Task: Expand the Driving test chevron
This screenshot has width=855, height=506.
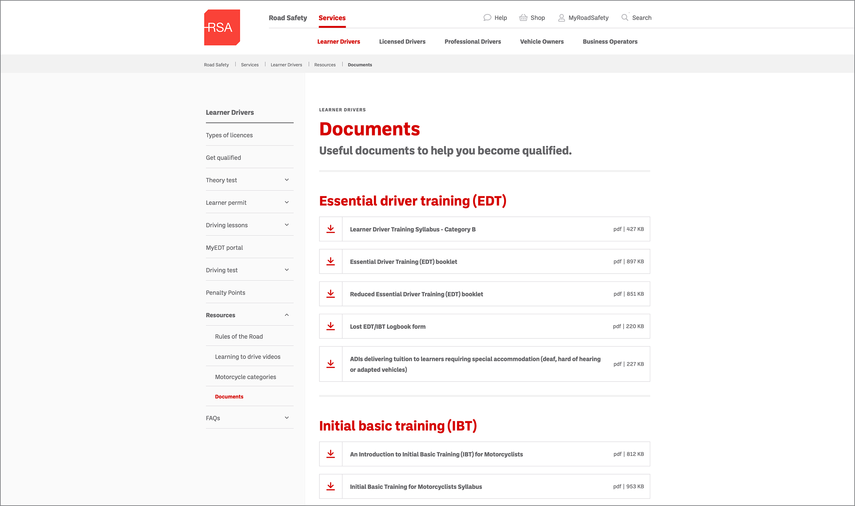Action: [287, 270]
